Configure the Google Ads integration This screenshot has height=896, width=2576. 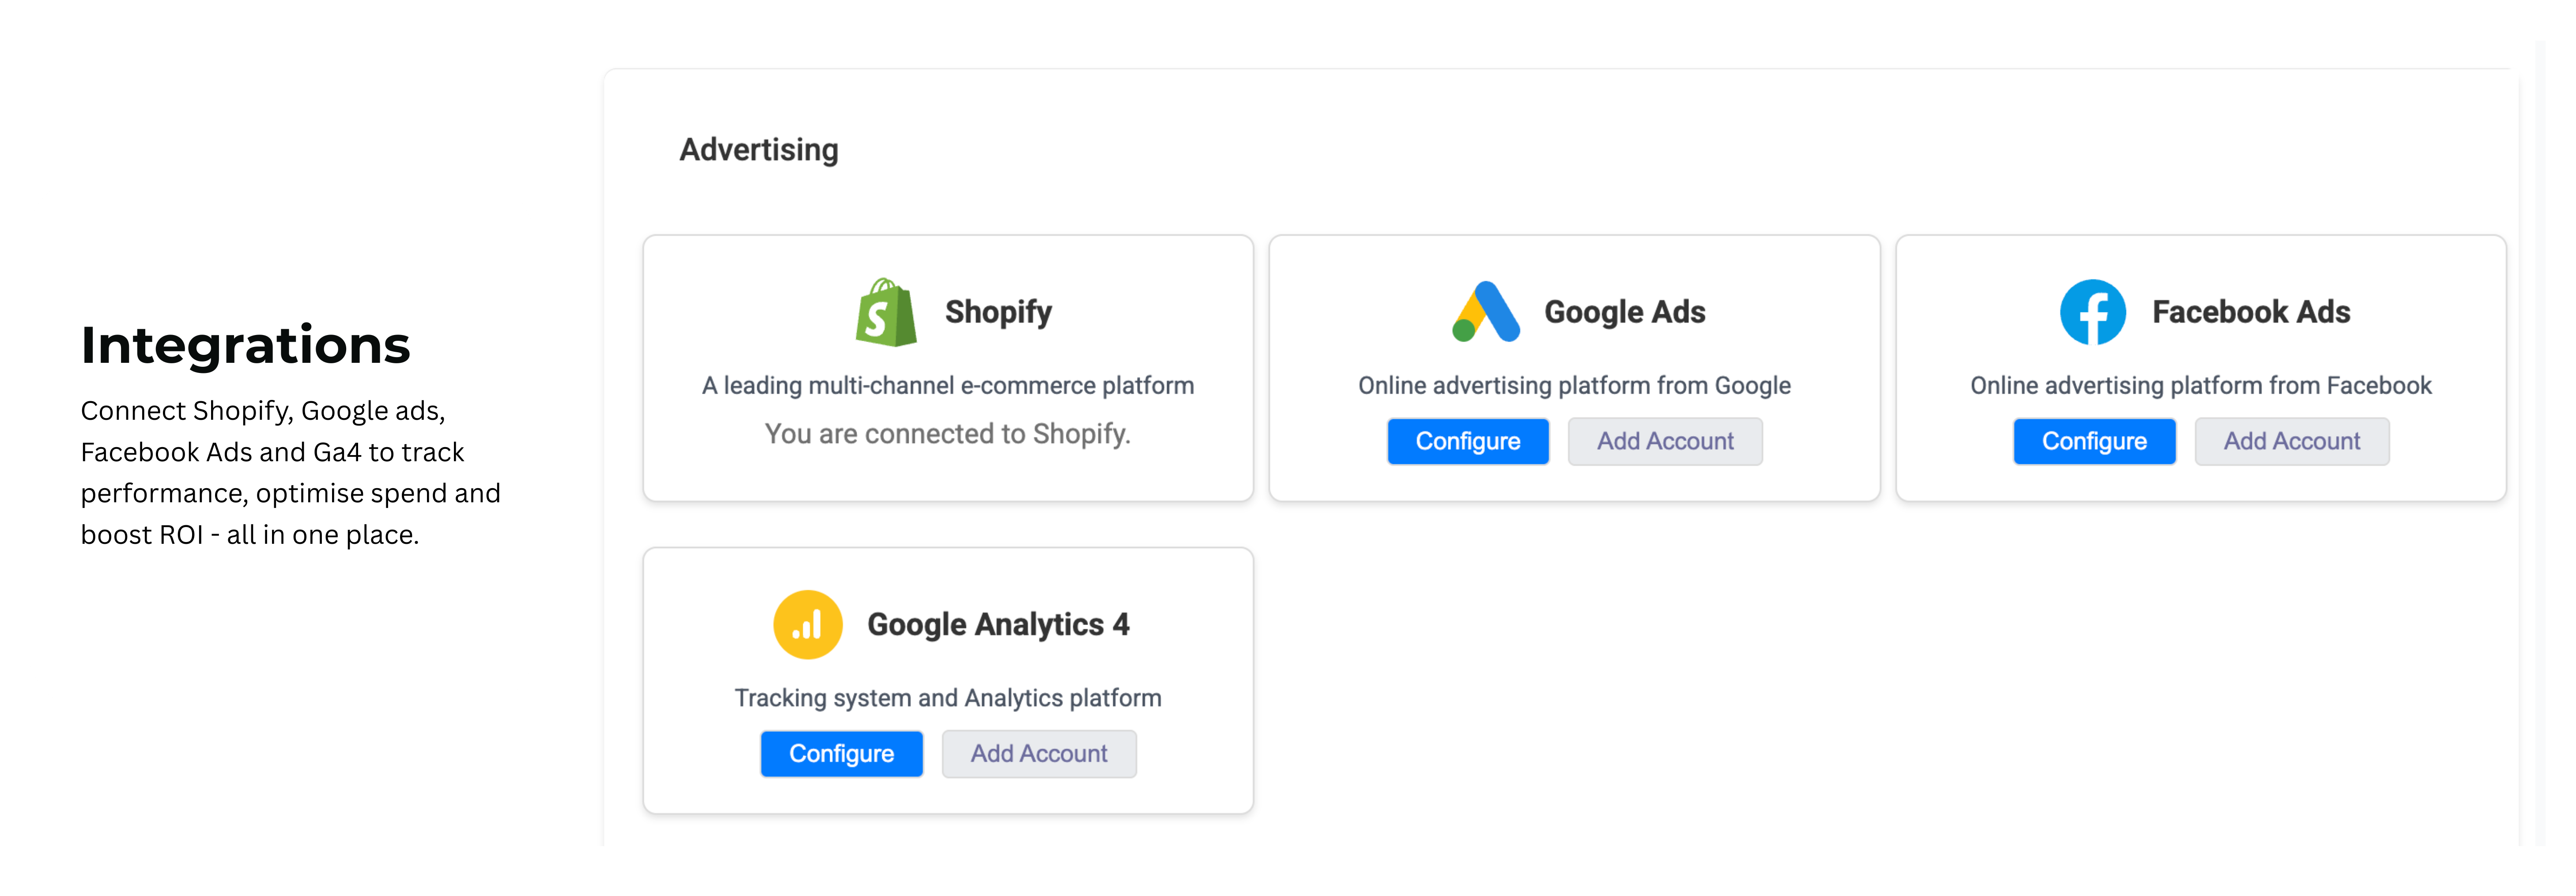[x=1467, y=441]
